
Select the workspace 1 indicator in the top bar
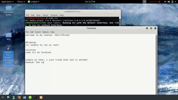coord(144,2)
